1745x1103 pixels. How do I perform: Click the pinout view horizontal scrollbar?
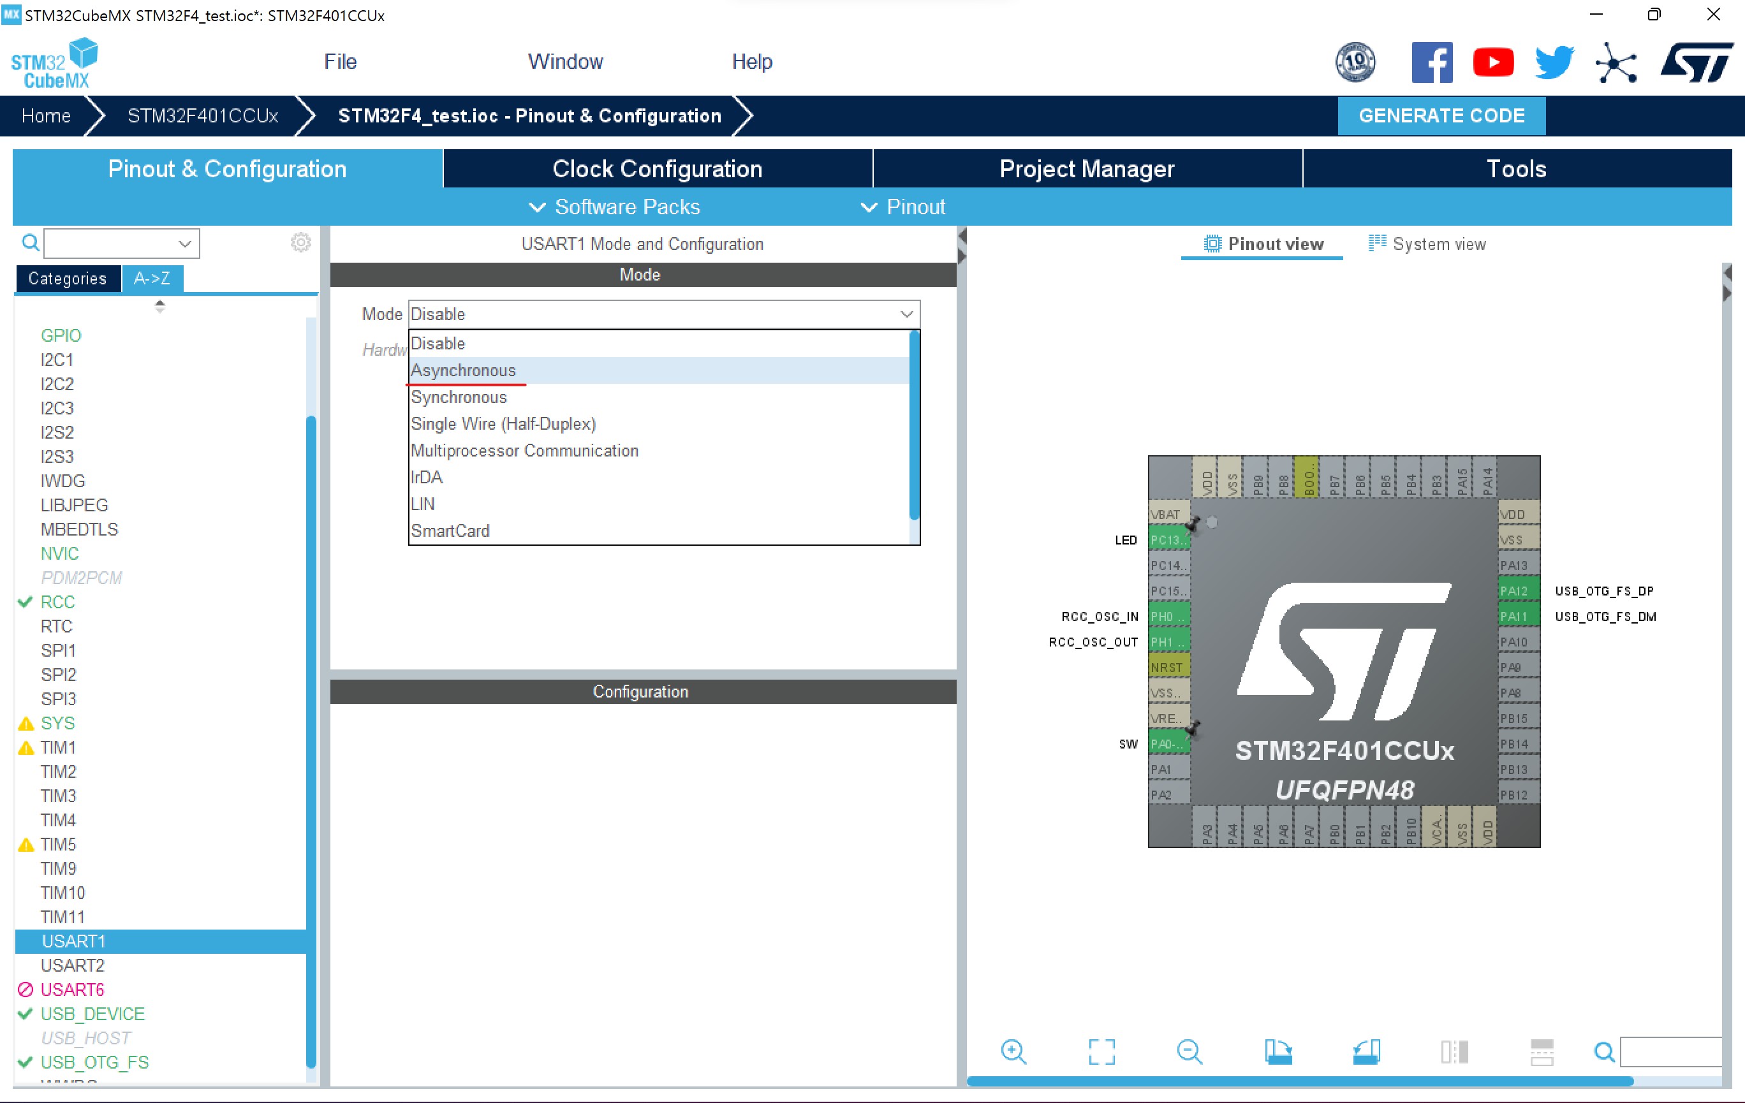click(1300, 1081)
